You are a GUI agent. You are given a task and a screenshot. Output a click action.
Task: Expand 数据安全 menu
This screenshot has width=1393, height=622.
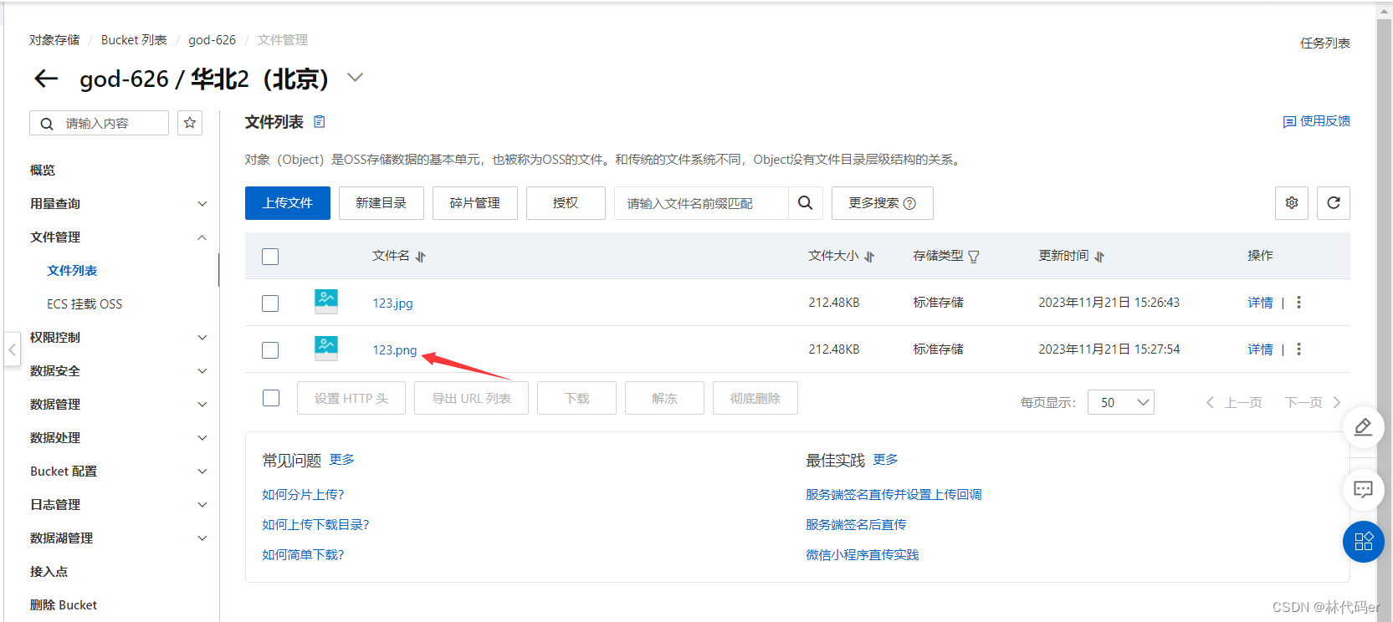click(202, 371)
